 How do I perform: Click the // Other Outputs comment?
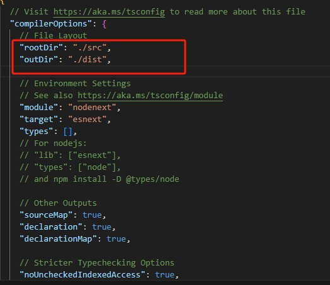(x=58, y=203)
